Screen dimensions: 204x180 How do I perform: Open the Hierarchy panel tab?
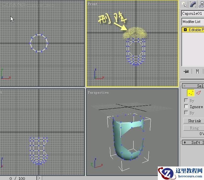pyautogui.click(x=201, y=4)
